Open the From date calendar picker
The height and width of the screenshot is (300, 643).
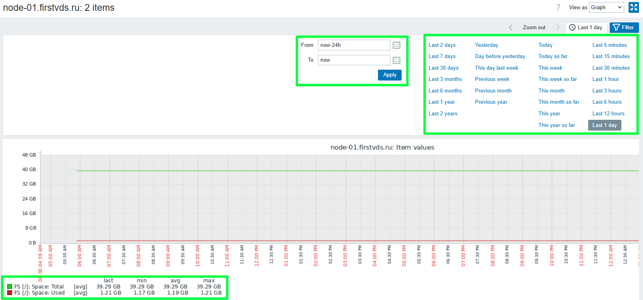pos(396,45)
